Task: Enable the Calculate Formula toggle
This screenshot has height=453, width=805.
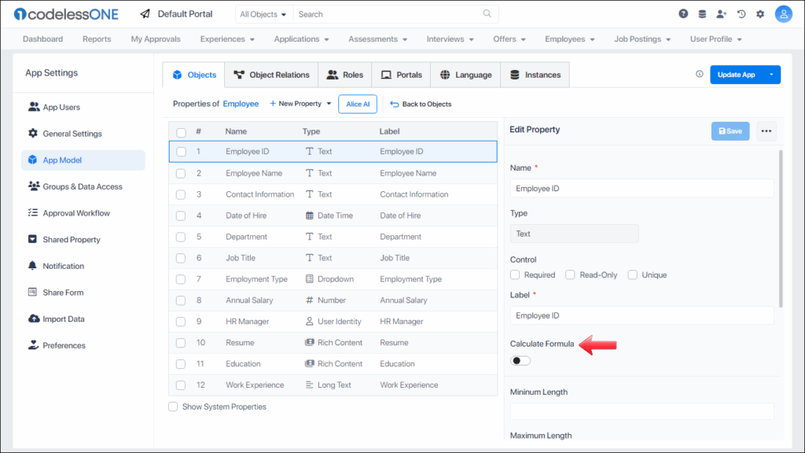Action: 519,360
